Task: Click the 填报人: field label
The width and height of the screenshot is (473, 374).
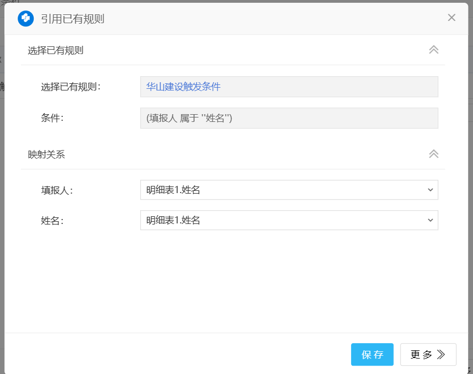Action: coord(57,190)
